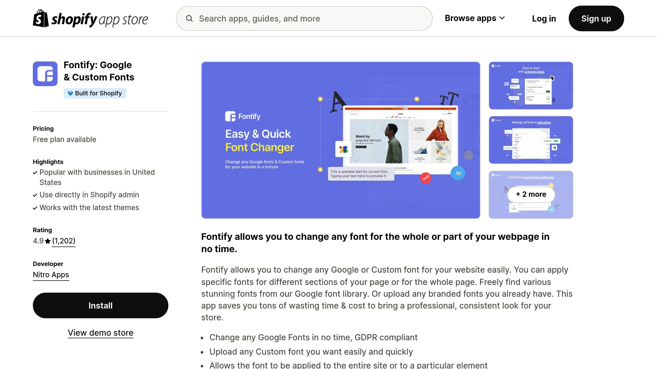The image size is (657, 369).
Task: Click the 'Nitro Apps' developer link
Action: (51, 275)
